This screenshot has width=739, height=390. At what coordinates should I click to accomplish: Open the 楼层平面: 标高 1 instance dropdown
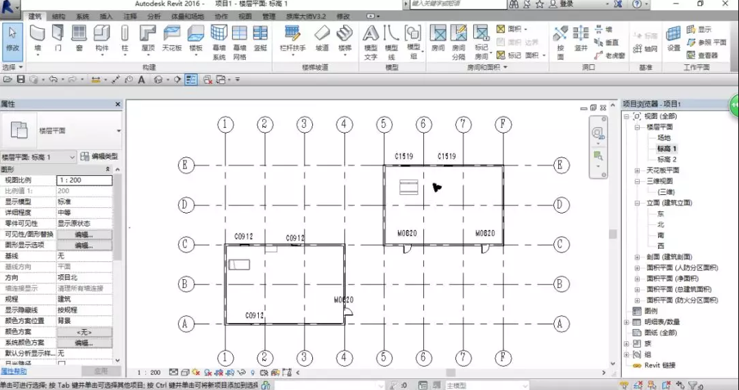point(38,157)
